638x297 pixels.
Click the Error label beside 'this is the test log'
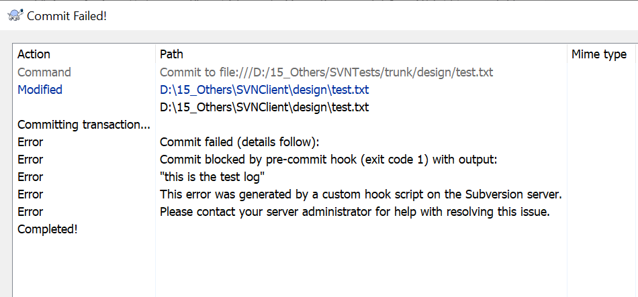(x=30, y=177)
